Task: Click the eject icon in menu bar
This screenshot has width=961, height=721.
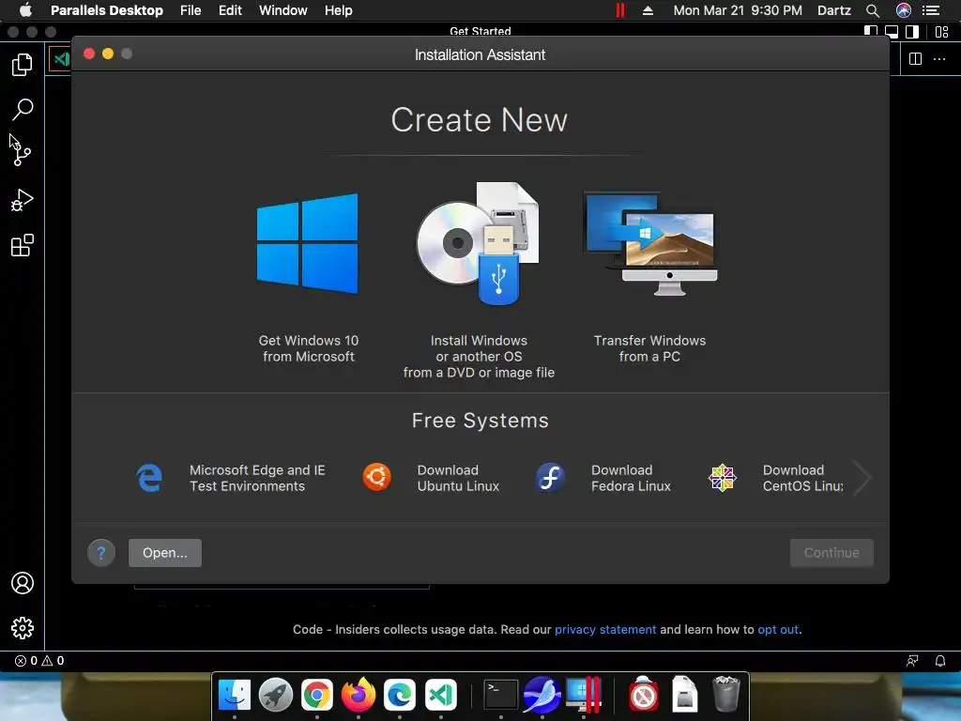Action: [x=648, y=10]
